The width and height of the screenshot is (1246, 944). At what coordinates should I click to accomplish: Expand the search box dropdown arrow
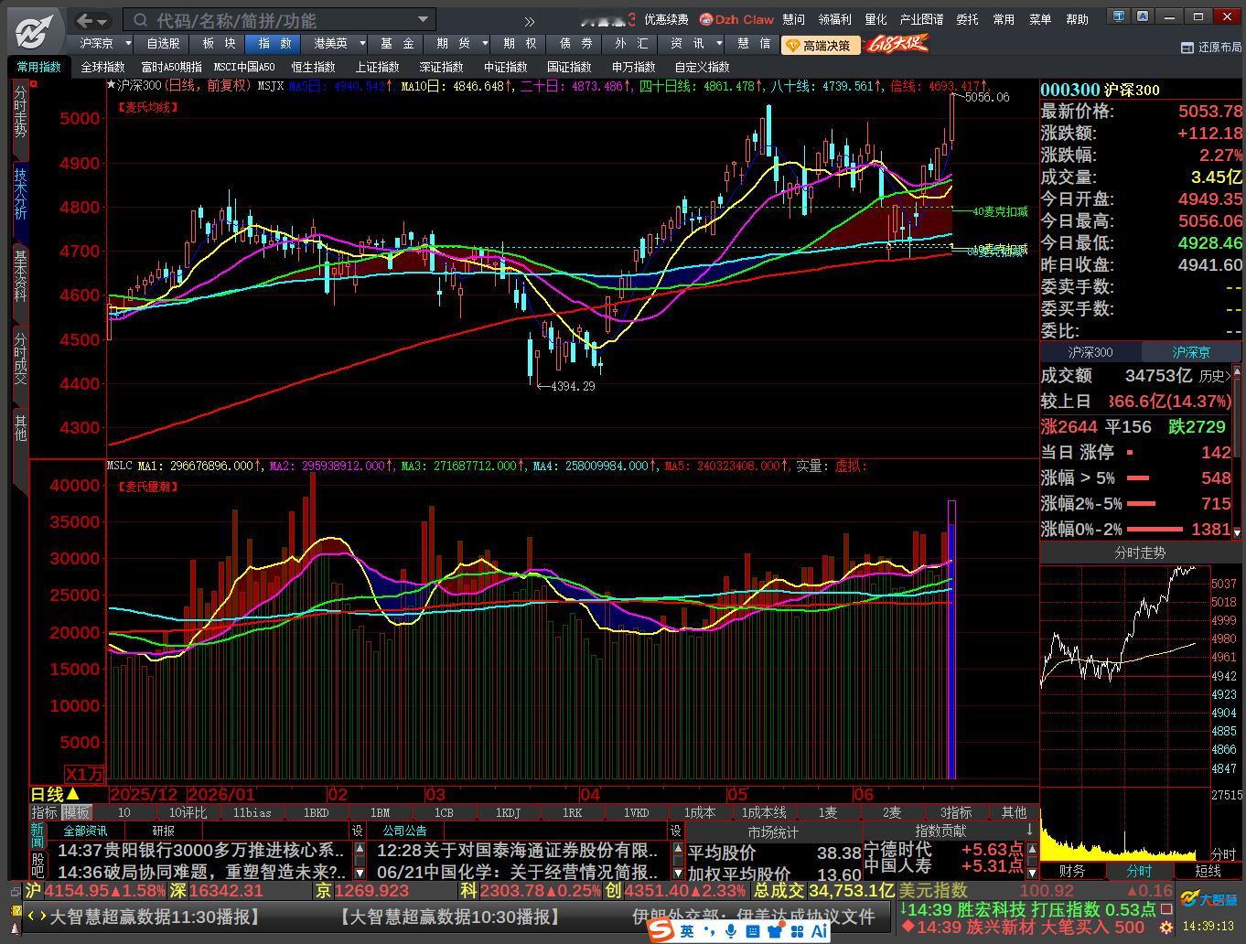(x=423, y=19)
